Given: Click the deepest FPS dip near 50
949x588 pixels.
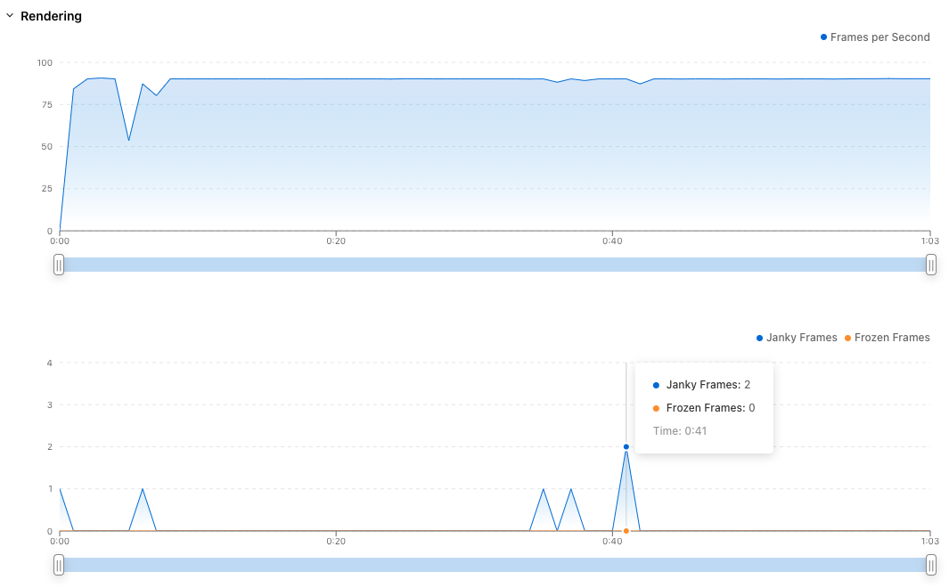Looking at the screenshot, I should tap(129, 140).
